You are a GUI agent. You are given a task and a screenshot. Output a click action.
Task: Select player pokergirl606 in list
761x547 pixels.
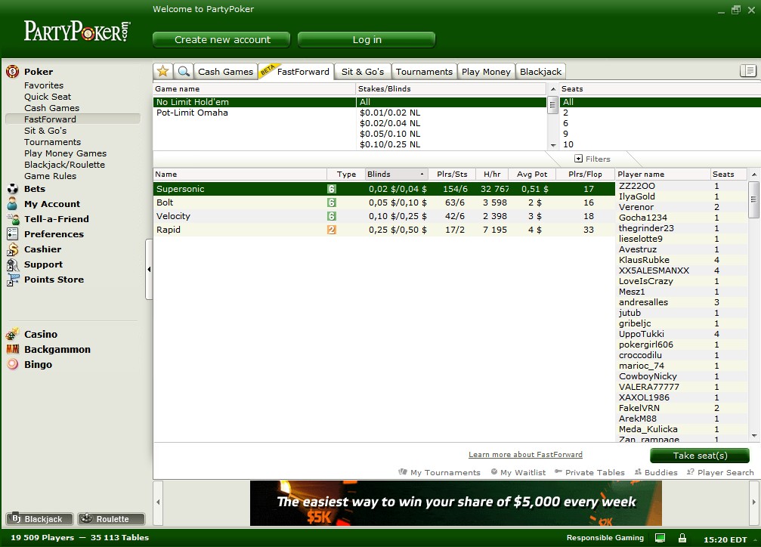point(682,344)
